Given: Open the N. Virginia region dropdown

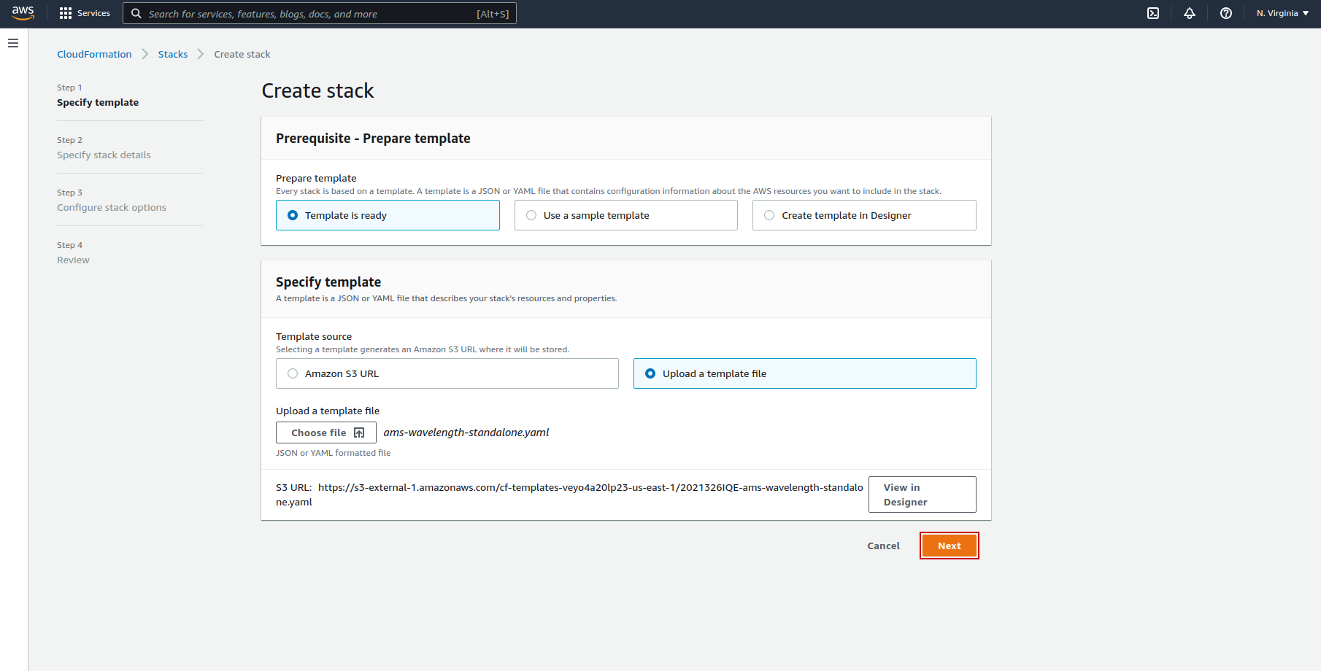Looking at the screenshot, I should (1282, 13).
